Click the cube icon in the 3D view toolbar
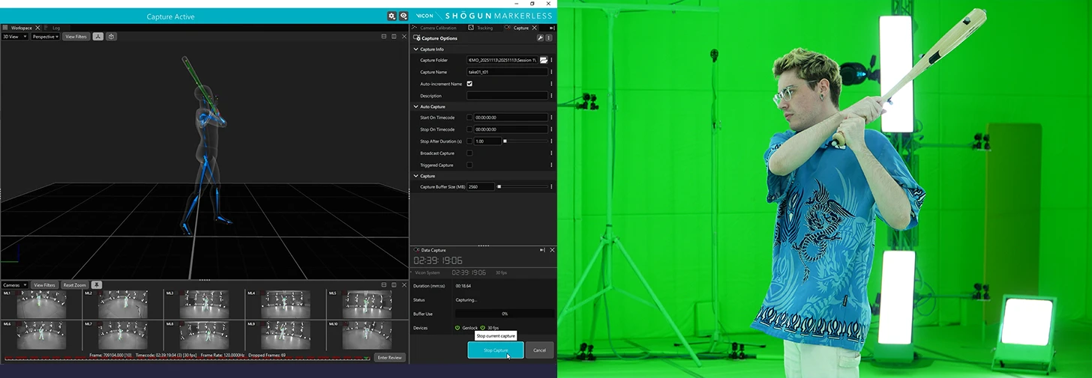Image resolution: width=1092 pixels, height=378 pixels. 111,37
